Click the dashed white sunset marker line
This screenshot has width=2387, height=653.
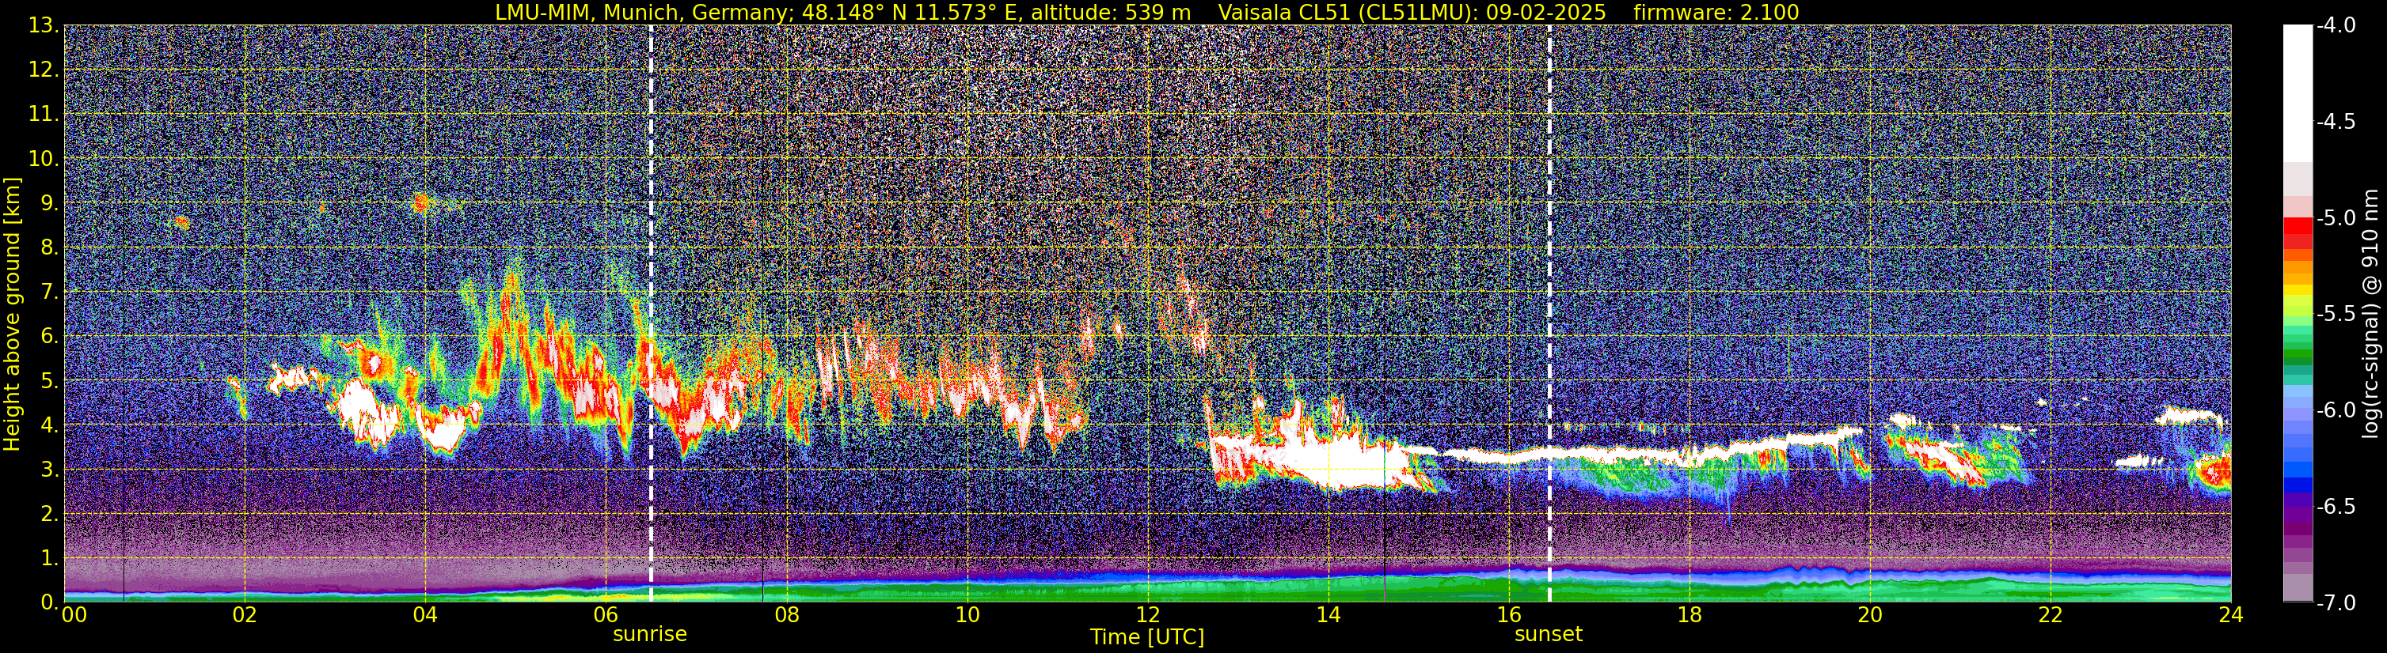tap(1549, 312)
